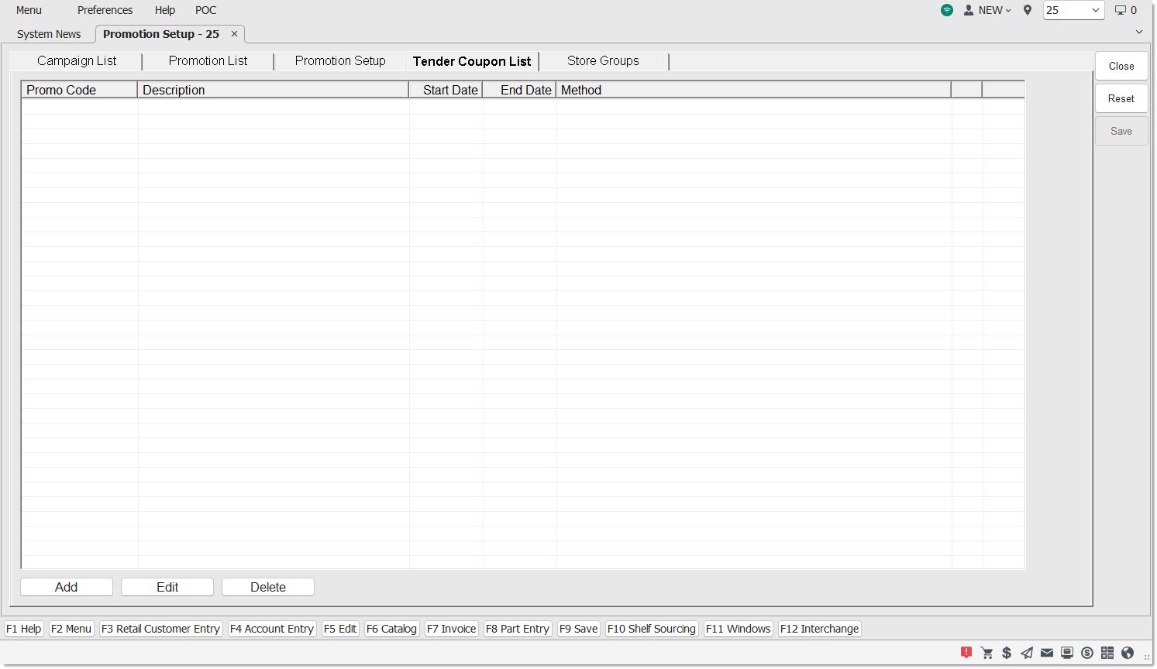Sort by the Promo Code column header

click(x=78, y=90)
